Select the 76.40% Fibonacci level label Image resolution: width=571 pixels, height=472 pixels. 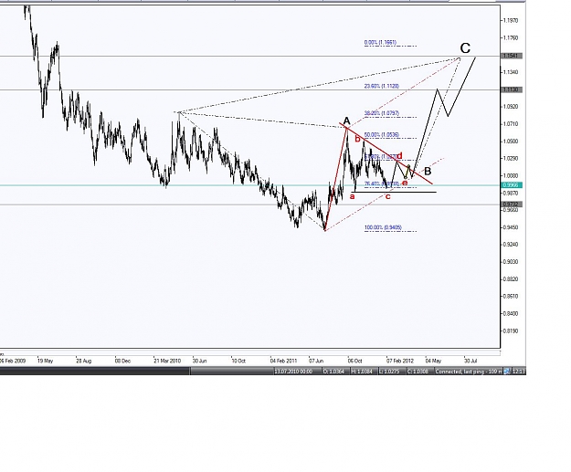[x=382, y=184]
